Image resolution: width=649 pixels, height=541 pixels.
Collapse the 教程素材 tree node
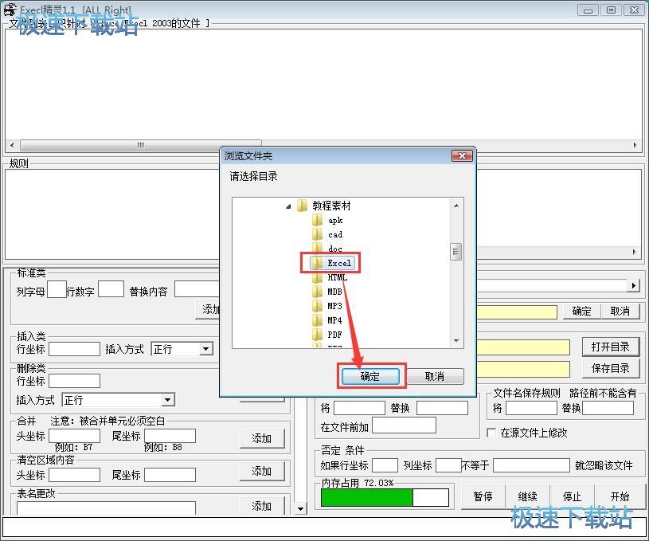pos(288,206)
